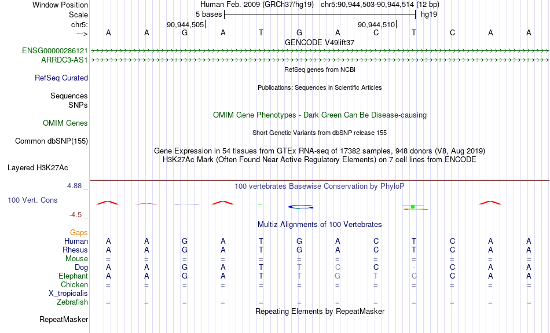Click Short Genetic Variants from dbSNP title
Image resolution: width=550 pixels, height=333 pixels.
320,133
